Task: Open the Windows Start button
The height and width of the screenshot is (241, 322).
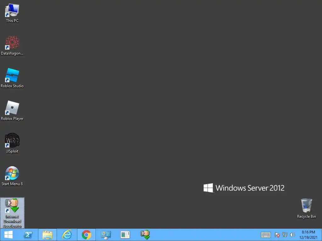Action: (8, 235)
